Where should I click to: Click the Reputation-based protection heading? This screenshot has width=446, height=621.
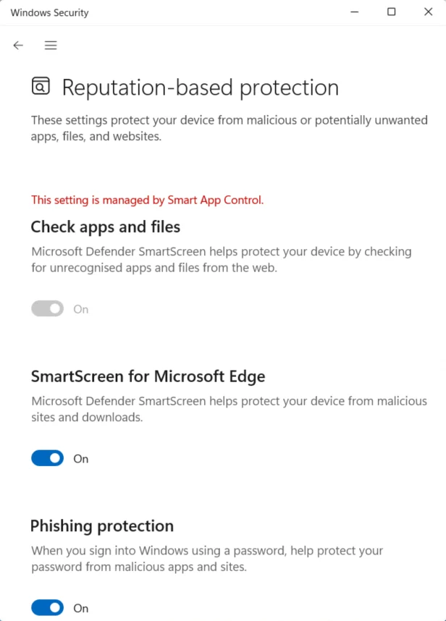pyautogui.click(x=201, y=88)
